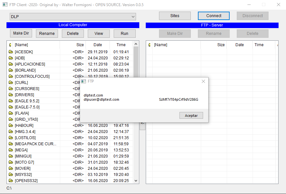Image resolution: width=286 pixels, height=194 pixels.
Task: Click the HMG.3.4.4 folder icon
Action: 11,131
